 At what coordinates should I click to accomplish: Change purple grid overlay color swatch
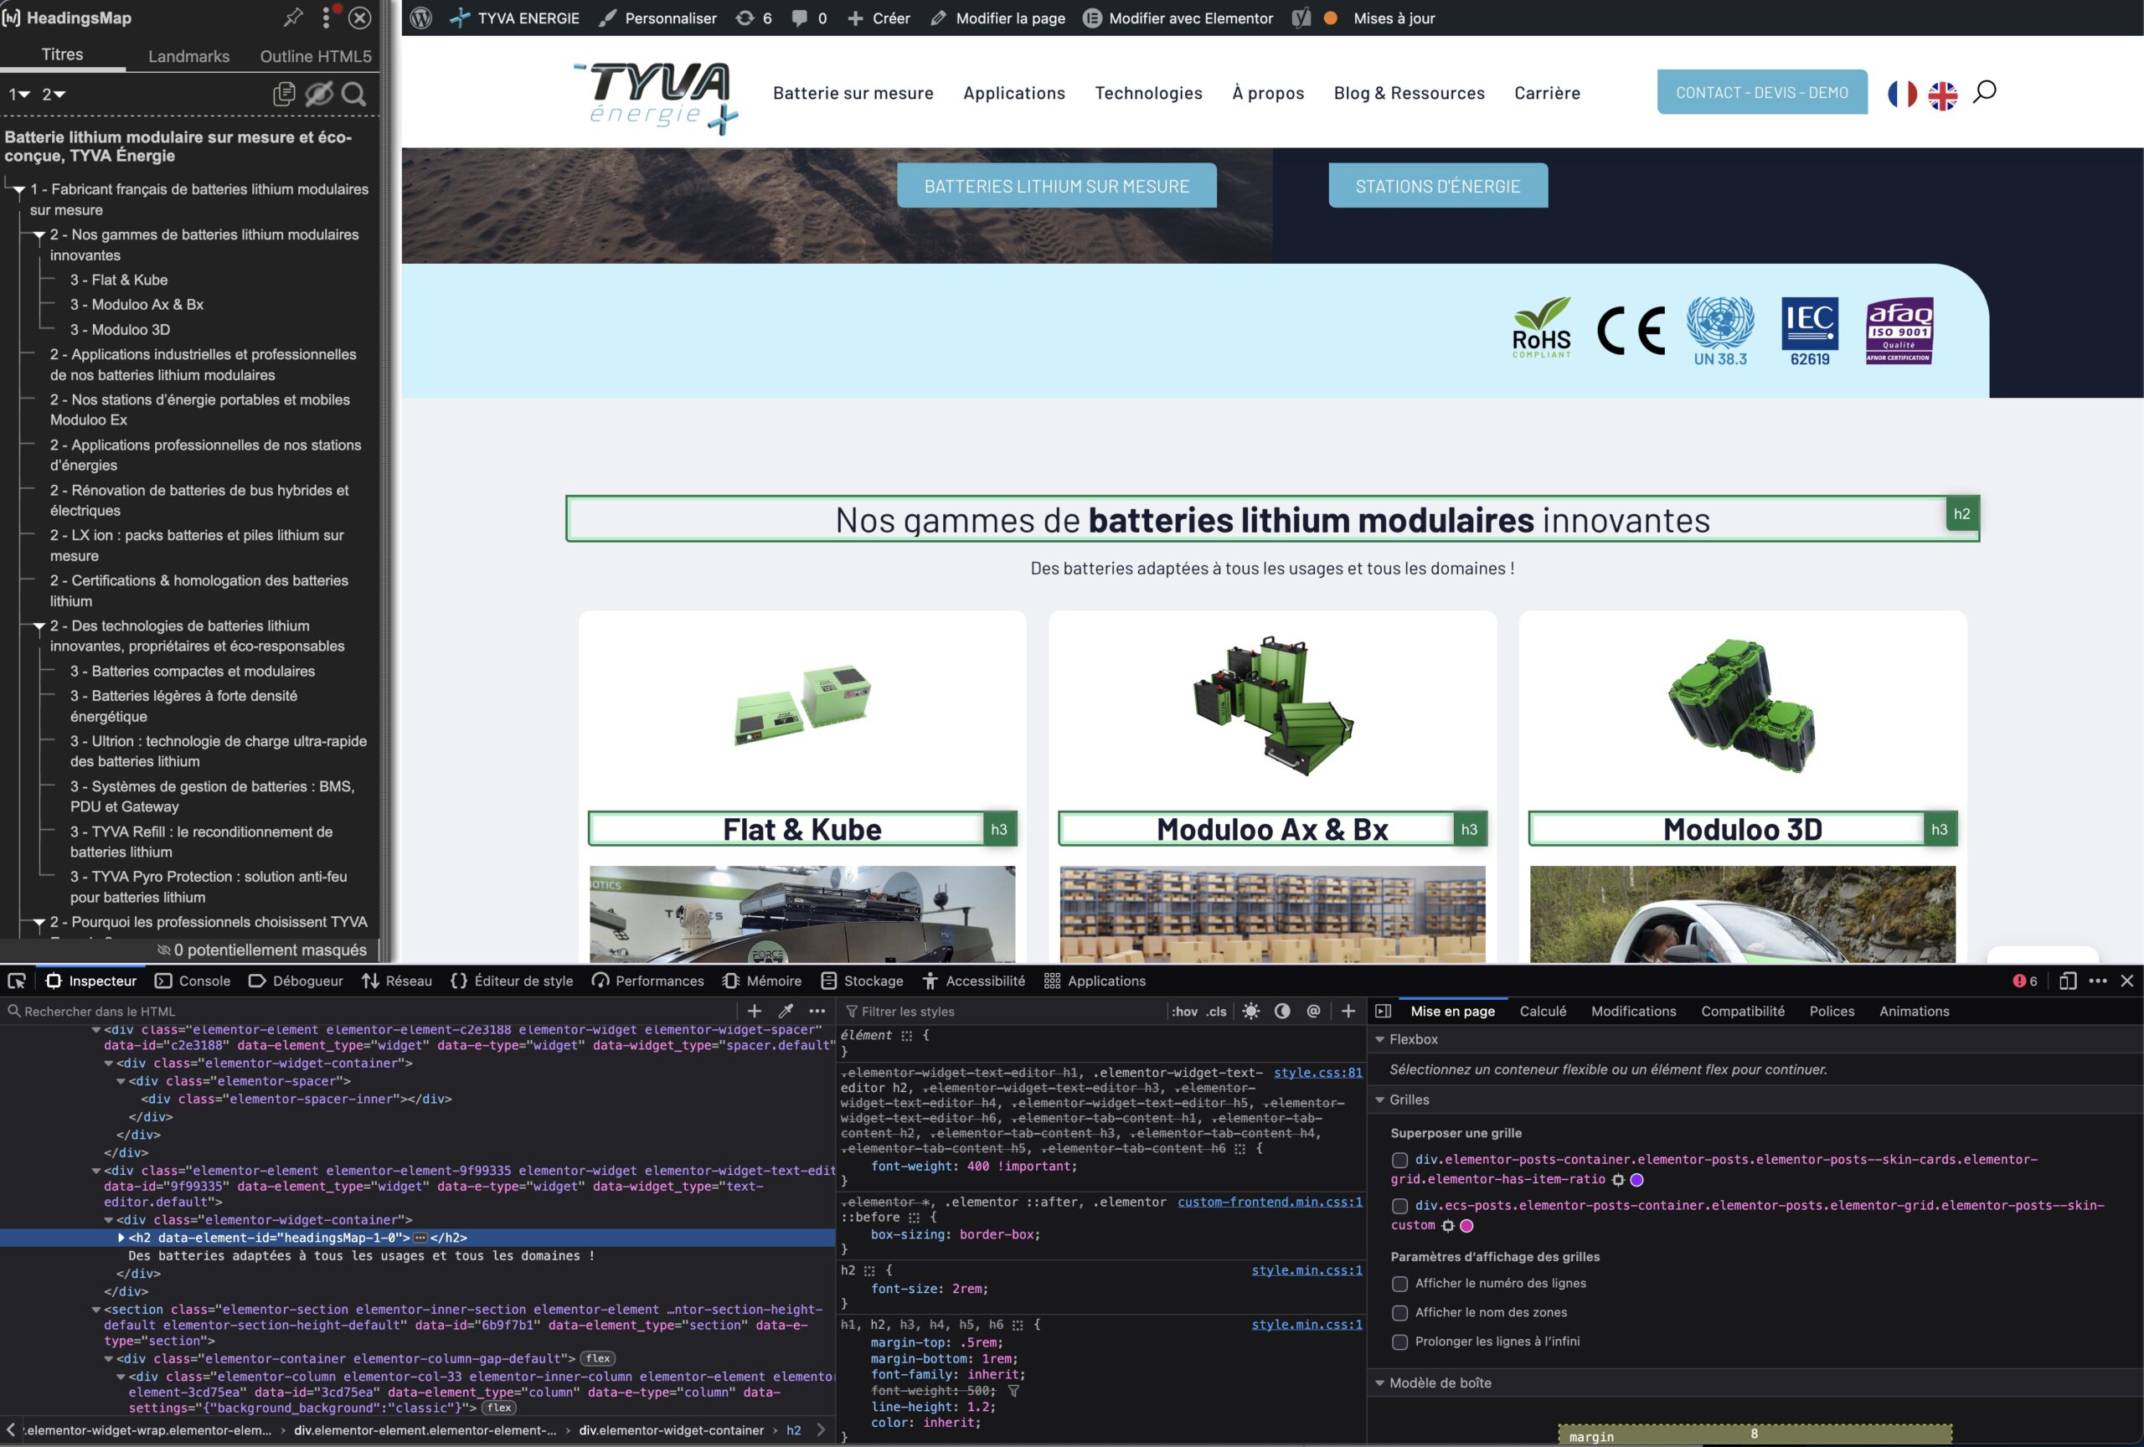pos(1636,1180)
